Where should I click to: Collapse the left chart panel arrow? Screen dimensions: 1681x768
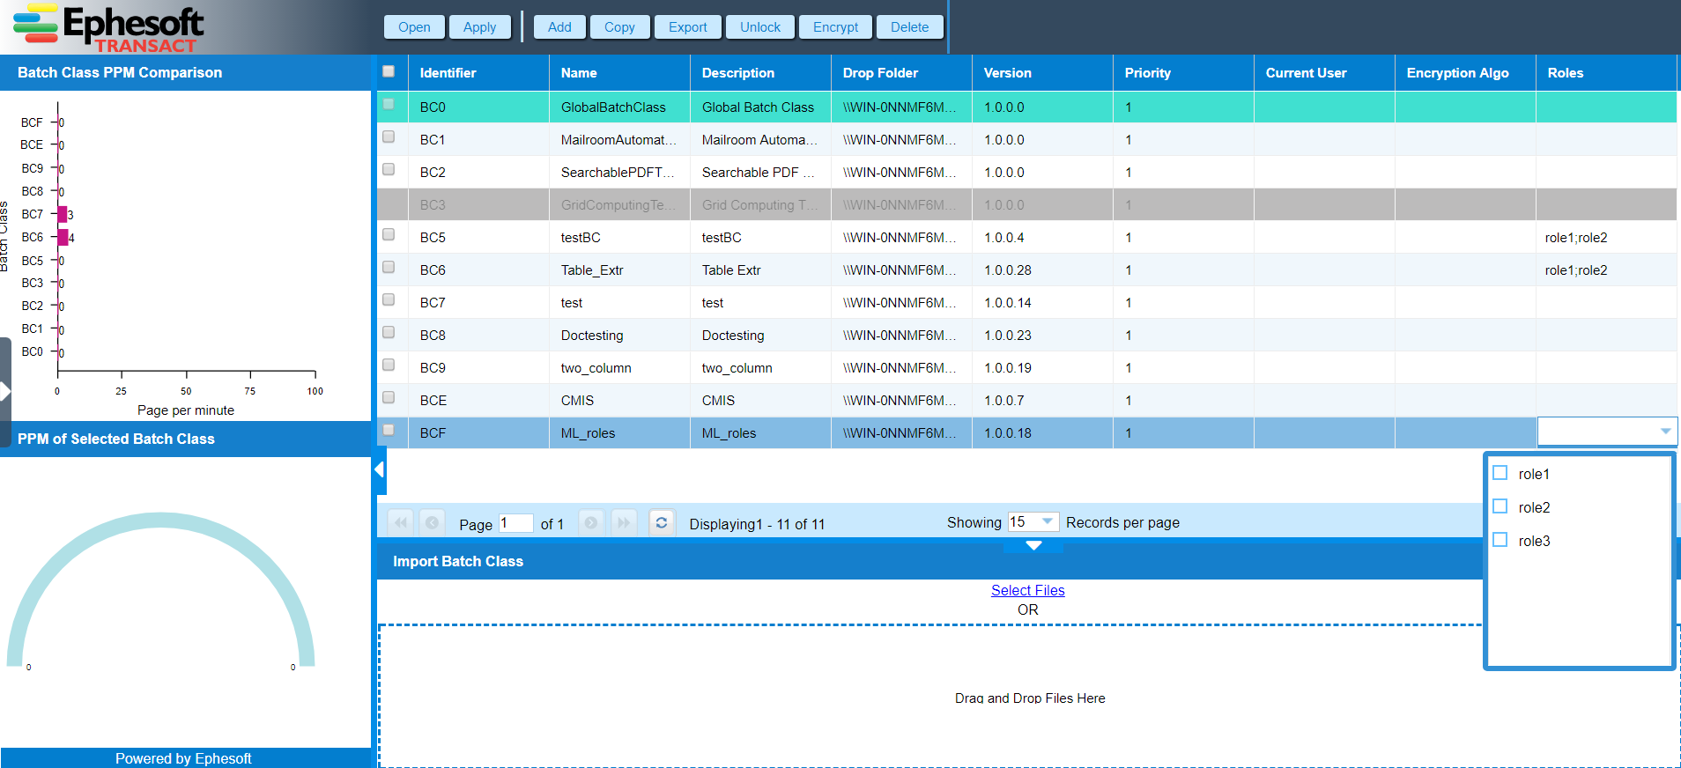(380, 469)
